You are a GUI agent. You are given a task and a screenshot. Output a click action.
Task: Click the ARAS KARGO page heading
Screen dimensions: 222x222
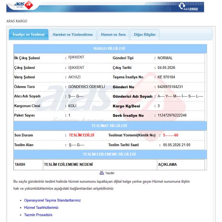tap(17, 21)
